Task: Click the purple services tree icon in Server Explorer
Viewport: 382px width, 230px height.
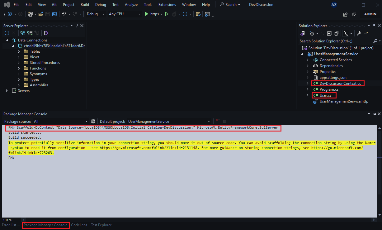Action: [x=46, y=33]
